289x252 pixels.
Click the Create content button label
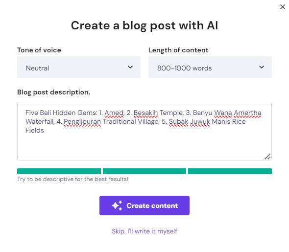pyautogui.click(x=152, y=206)
